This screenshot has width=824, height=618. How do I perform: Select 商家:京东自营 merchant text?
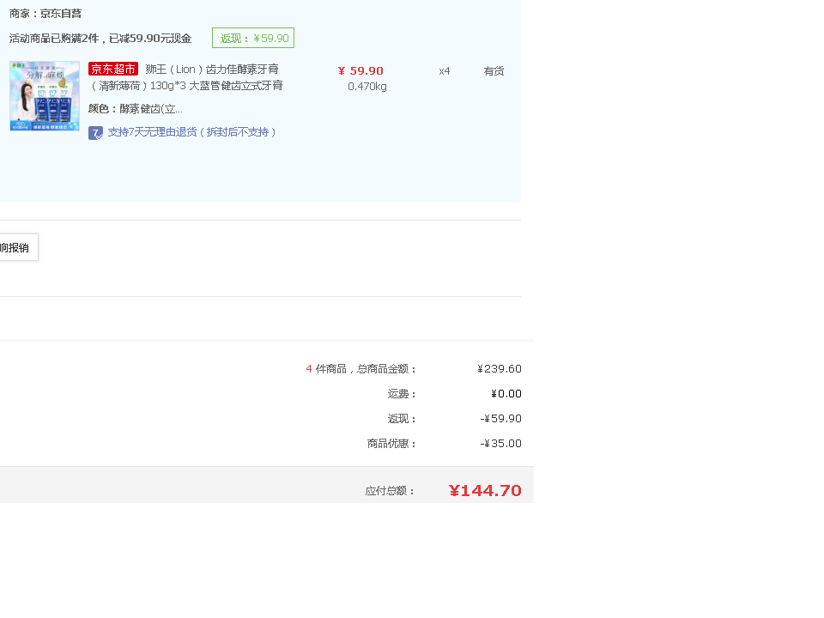pos(45,14)
